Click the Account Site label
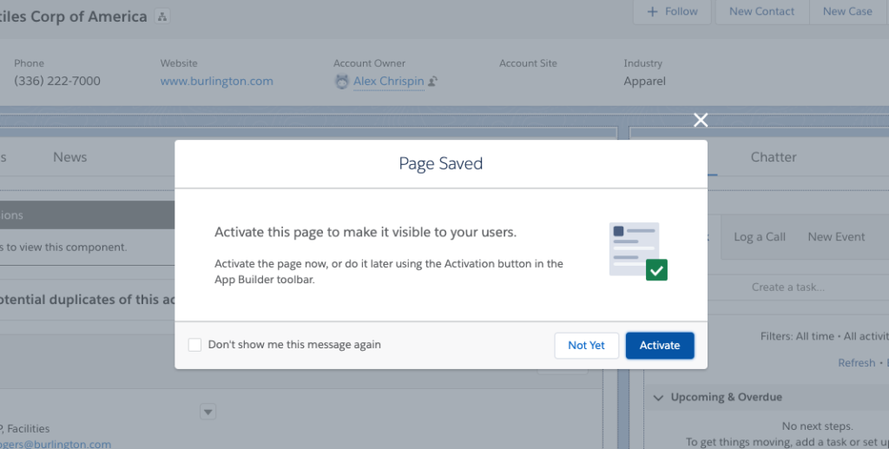The image size is (889, 449). click(528, 63)
